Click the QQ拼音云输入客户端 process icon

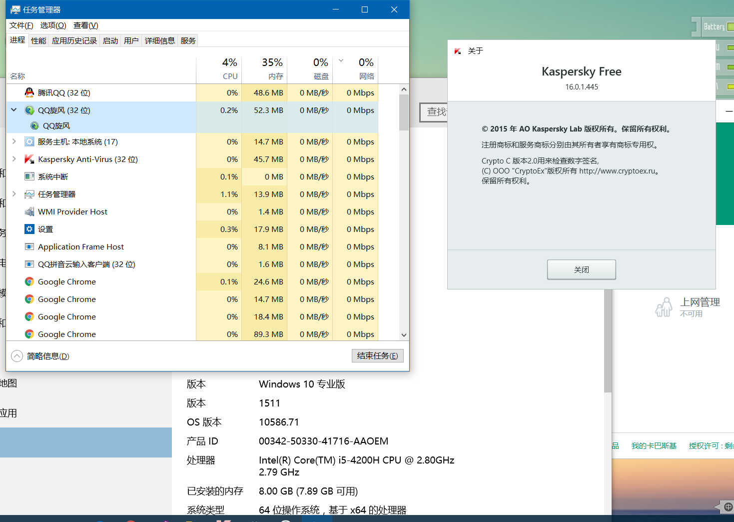[x=29, y=264]
